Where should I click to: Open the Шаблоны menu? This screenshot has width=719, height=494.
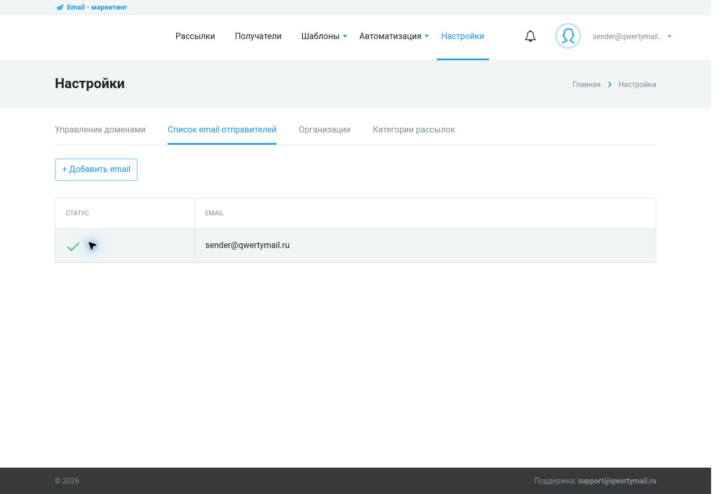320,36
